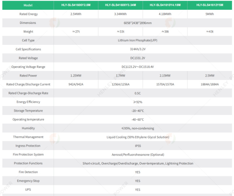Select 'Operating Voltage Range' row label
Viewport: 234px width, 196px height.
coord(28,67)
